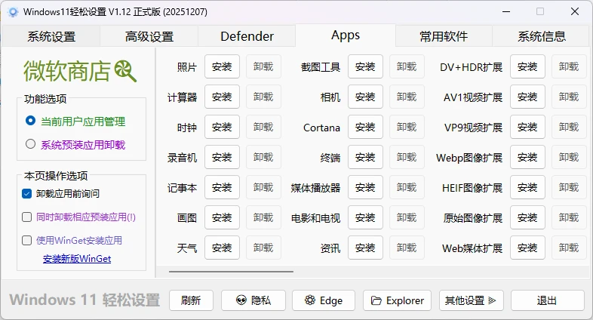Screen dimensions: 593x320
Task: Toggle ask before uninstalling apps checkbox
Action: 26,194
